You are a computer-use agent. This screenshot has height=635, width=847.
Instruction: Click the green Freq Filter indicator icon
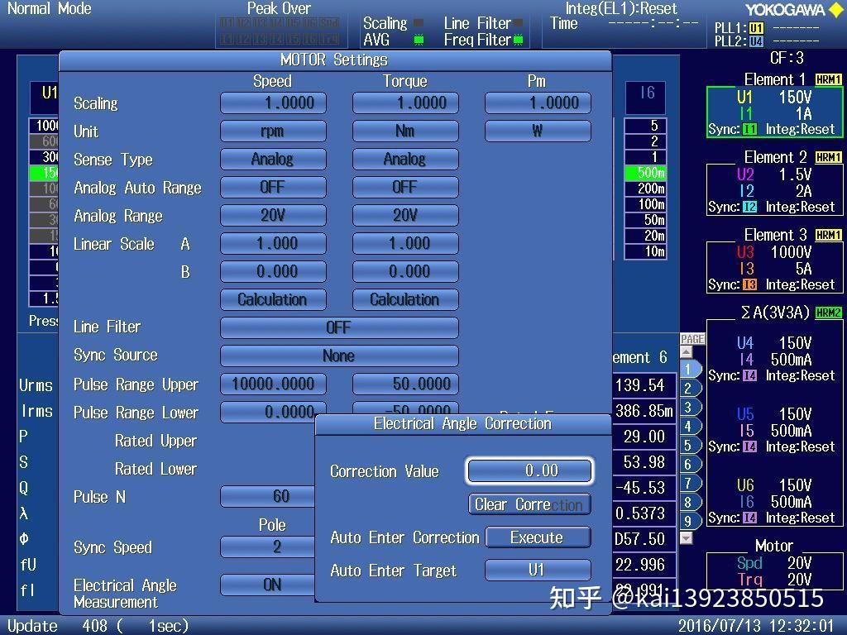tap(519, 39)
